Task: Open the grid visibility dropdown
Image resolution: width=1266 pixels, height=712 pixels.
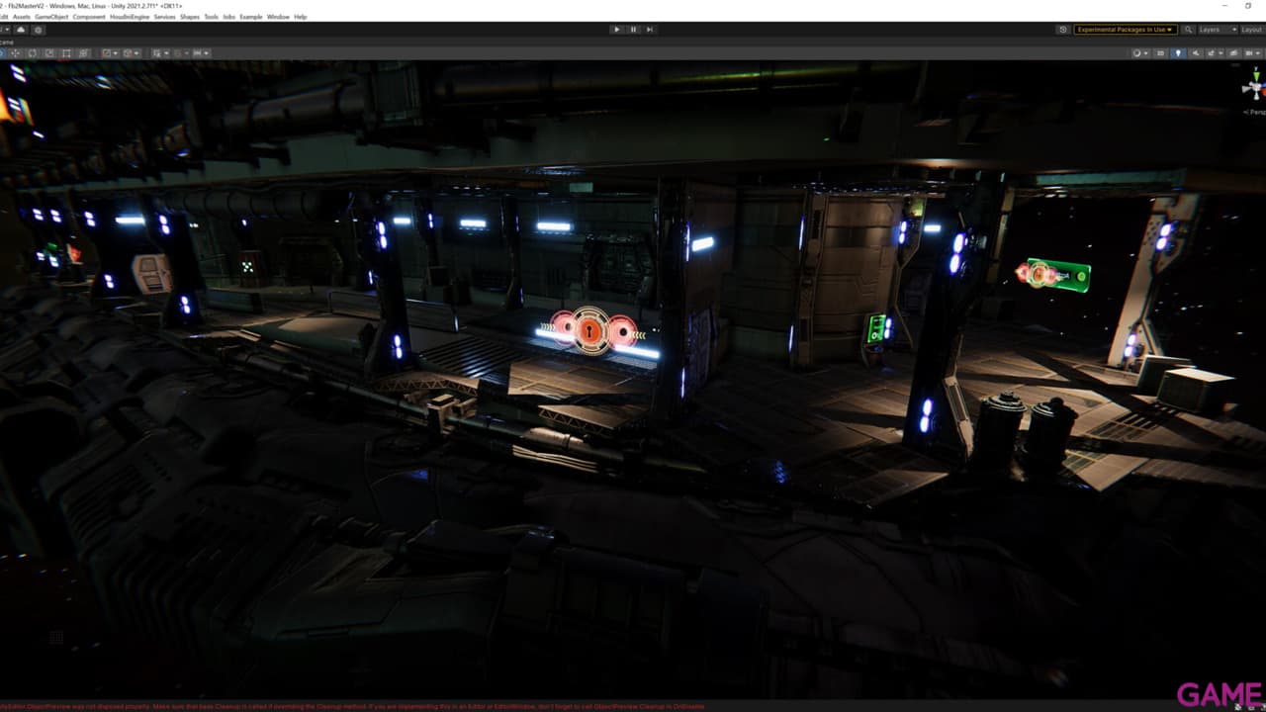Action: tap(160, 53)
